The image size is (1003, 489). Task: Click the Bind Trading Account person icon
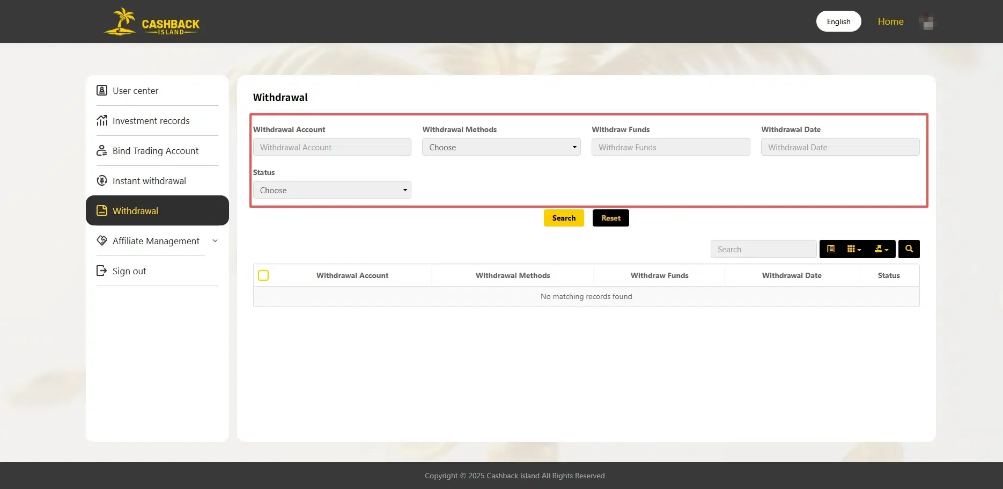pyautogui.click(x=102, y=150)
